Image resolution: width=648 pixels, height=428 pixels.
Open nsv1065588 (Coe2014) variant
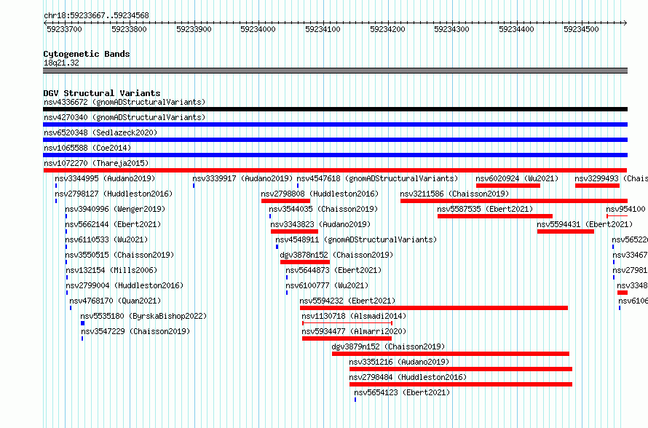(x=87, y=148)
